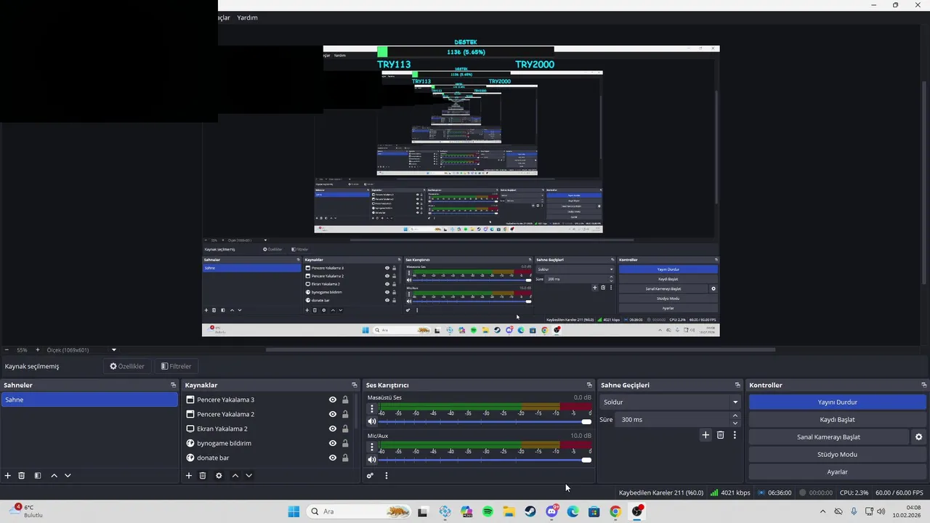Move source up in Kaynaklar
The height and width of the screenshot is (523, 930).
coord(235,476)
